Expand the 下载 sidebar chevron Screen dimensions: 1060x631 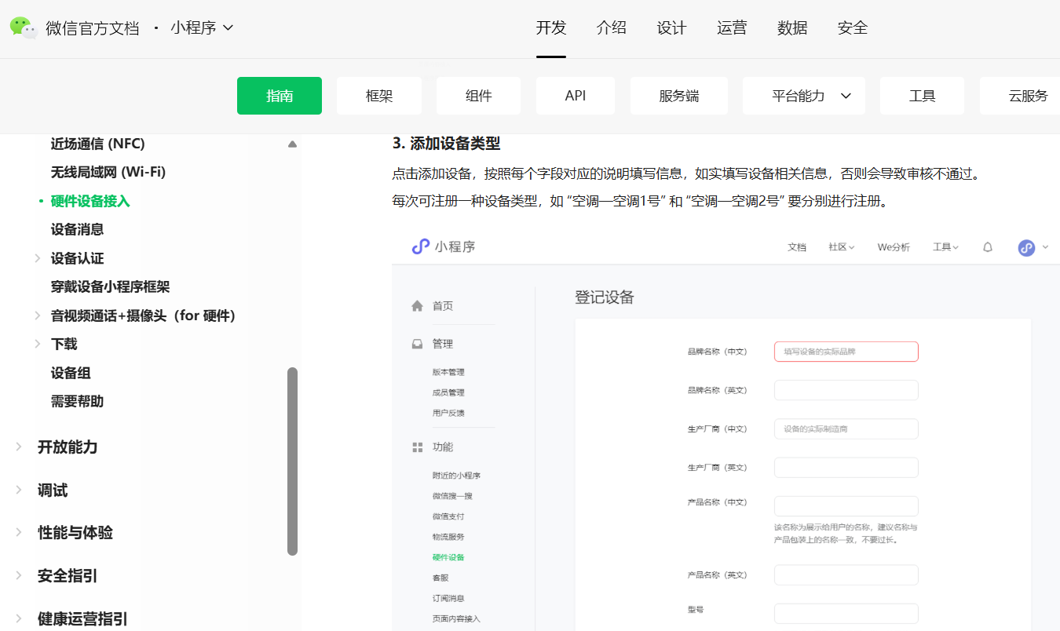[38, 344]
